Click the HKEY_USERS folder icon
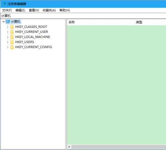The width and height of the screenshot is (166, 150). [x=12, y=42]
